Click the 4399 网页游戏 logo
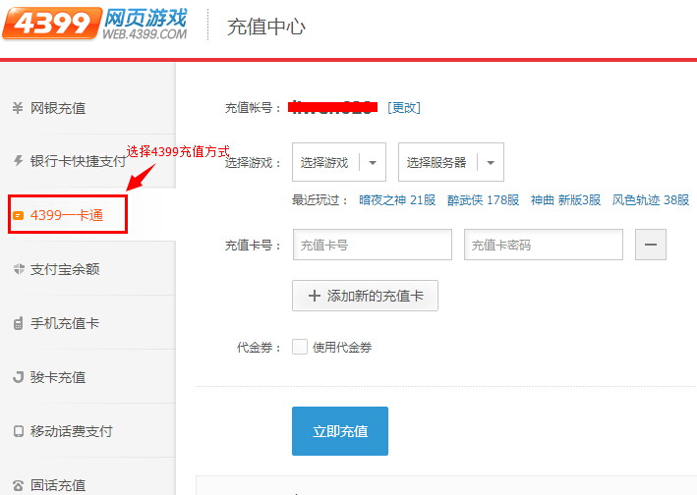 click(95, 24)
